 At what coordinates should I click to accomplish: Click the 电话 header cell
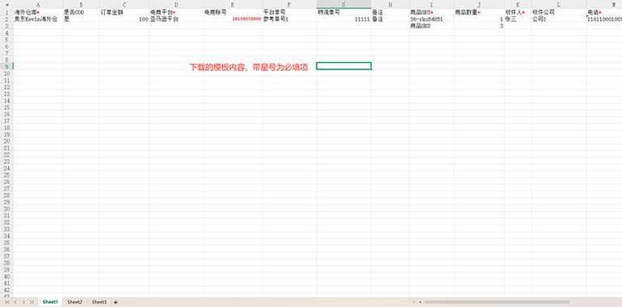click(x=604, y=12)
